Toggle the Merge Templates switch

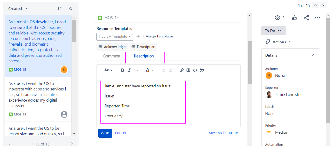click(140, 36)
